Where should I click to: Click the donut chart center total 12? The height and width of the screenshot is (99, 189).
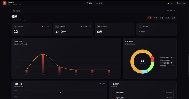[142, 61]
